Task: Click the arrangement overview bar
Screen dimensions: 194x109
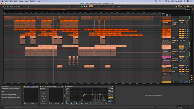Action: click(x=95, y=9)
